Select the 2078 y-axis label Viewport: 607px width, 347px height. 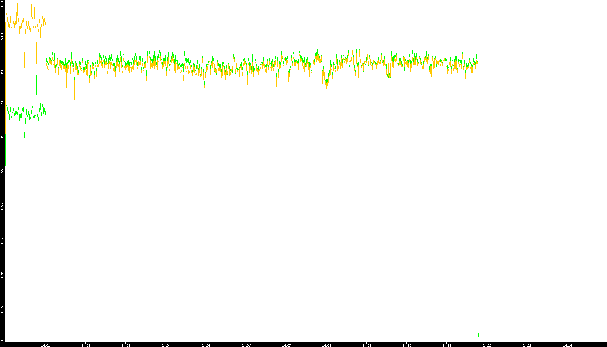2,275
